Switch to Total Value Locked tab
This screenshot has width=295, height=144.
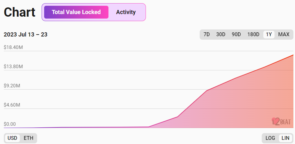[76, 12]
